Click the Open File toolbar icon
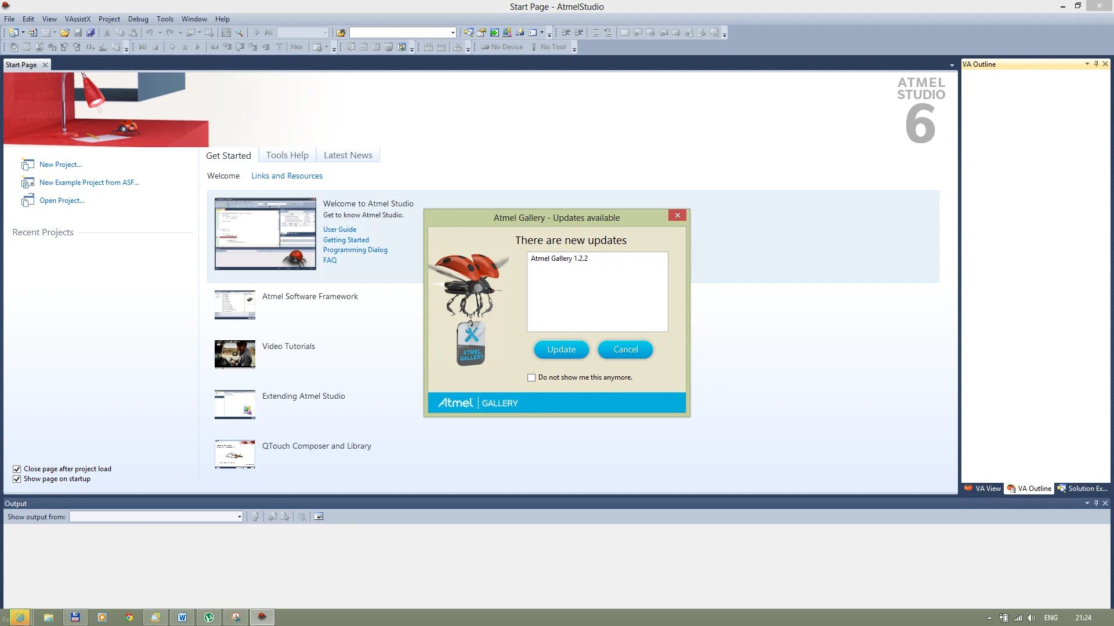Image resolution: width=1114 pixels, height=626 pixels. (65, 33)
